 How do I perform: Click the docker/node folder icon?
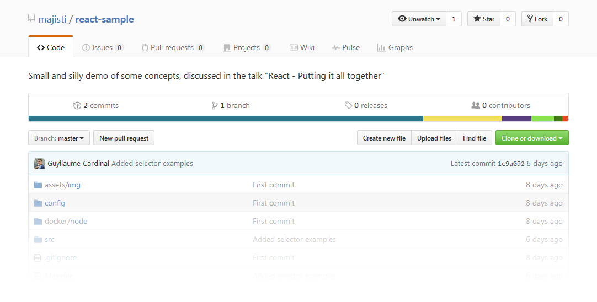pos(38,222)
